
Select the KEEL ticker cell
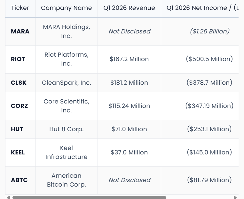coord(20,153)
